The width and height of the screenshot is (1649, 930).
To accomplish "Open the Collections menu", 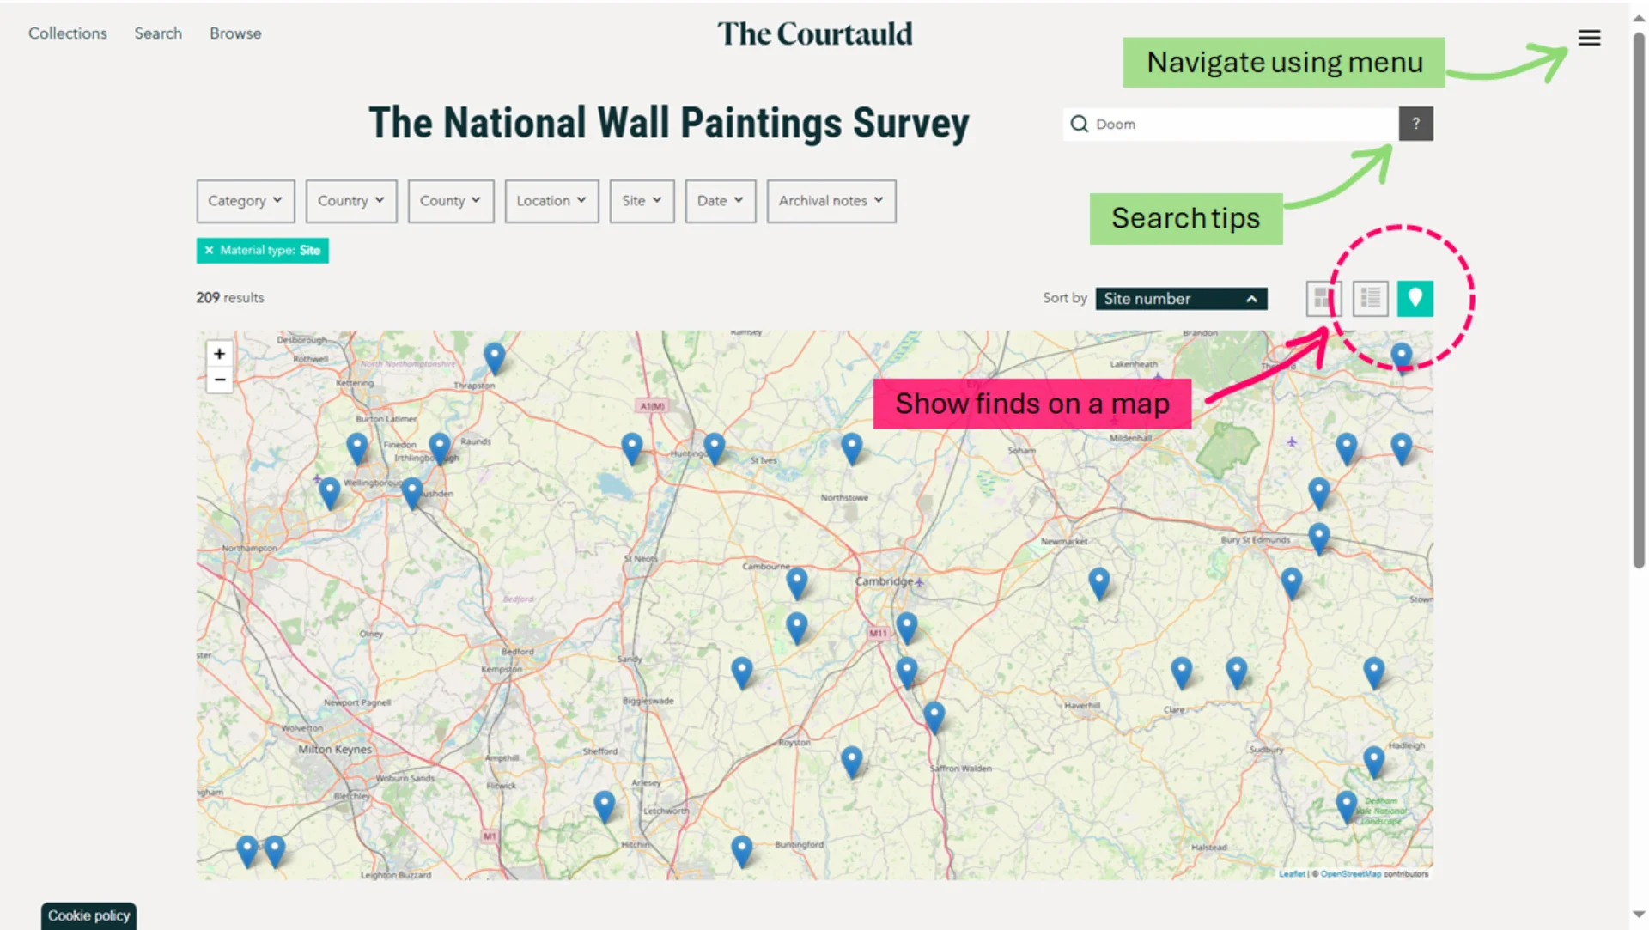I will [68, 33].
